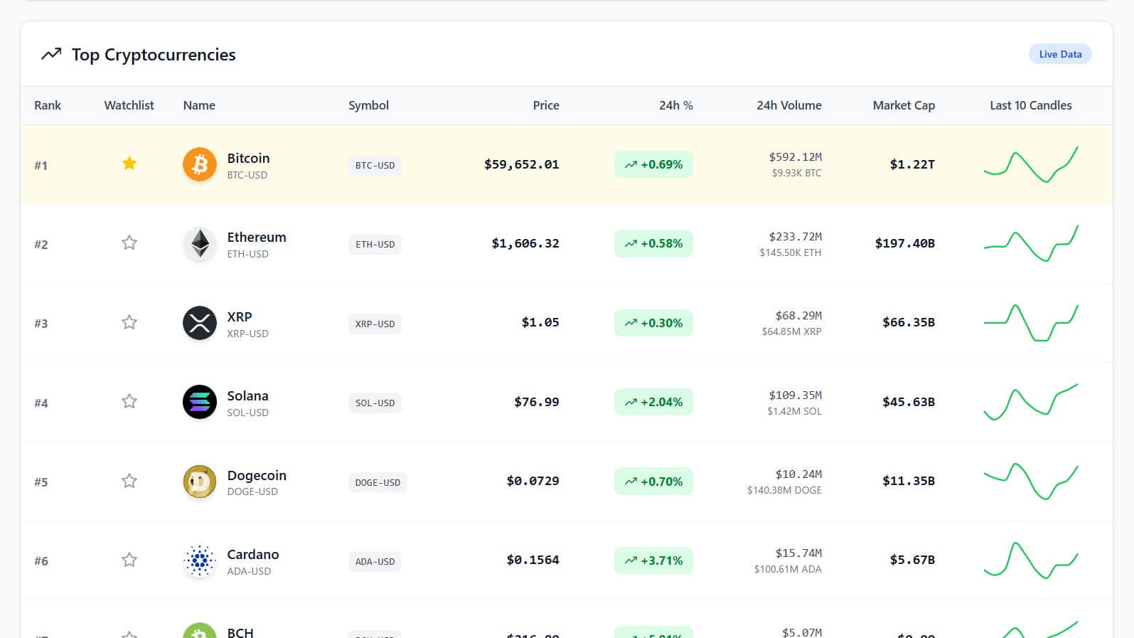Screen dimensions: 1134x638
Task: Click Ethereum market cap $197.40B
Action: click(905, 243)
